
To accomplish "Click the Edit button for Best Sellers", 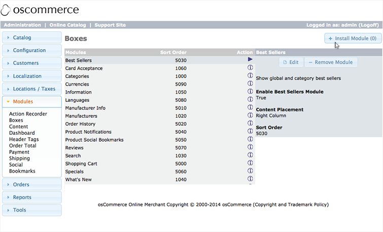I will 291,62.
